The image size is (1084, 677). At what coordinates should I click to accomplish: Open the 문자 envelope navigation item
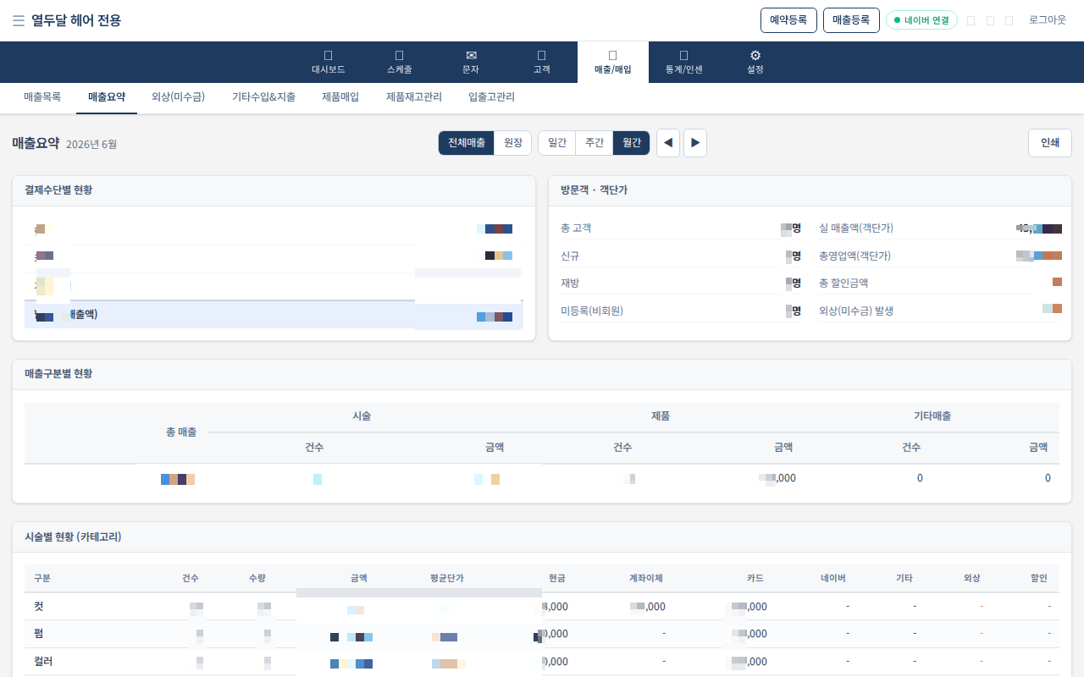click(x=471, y=63)
